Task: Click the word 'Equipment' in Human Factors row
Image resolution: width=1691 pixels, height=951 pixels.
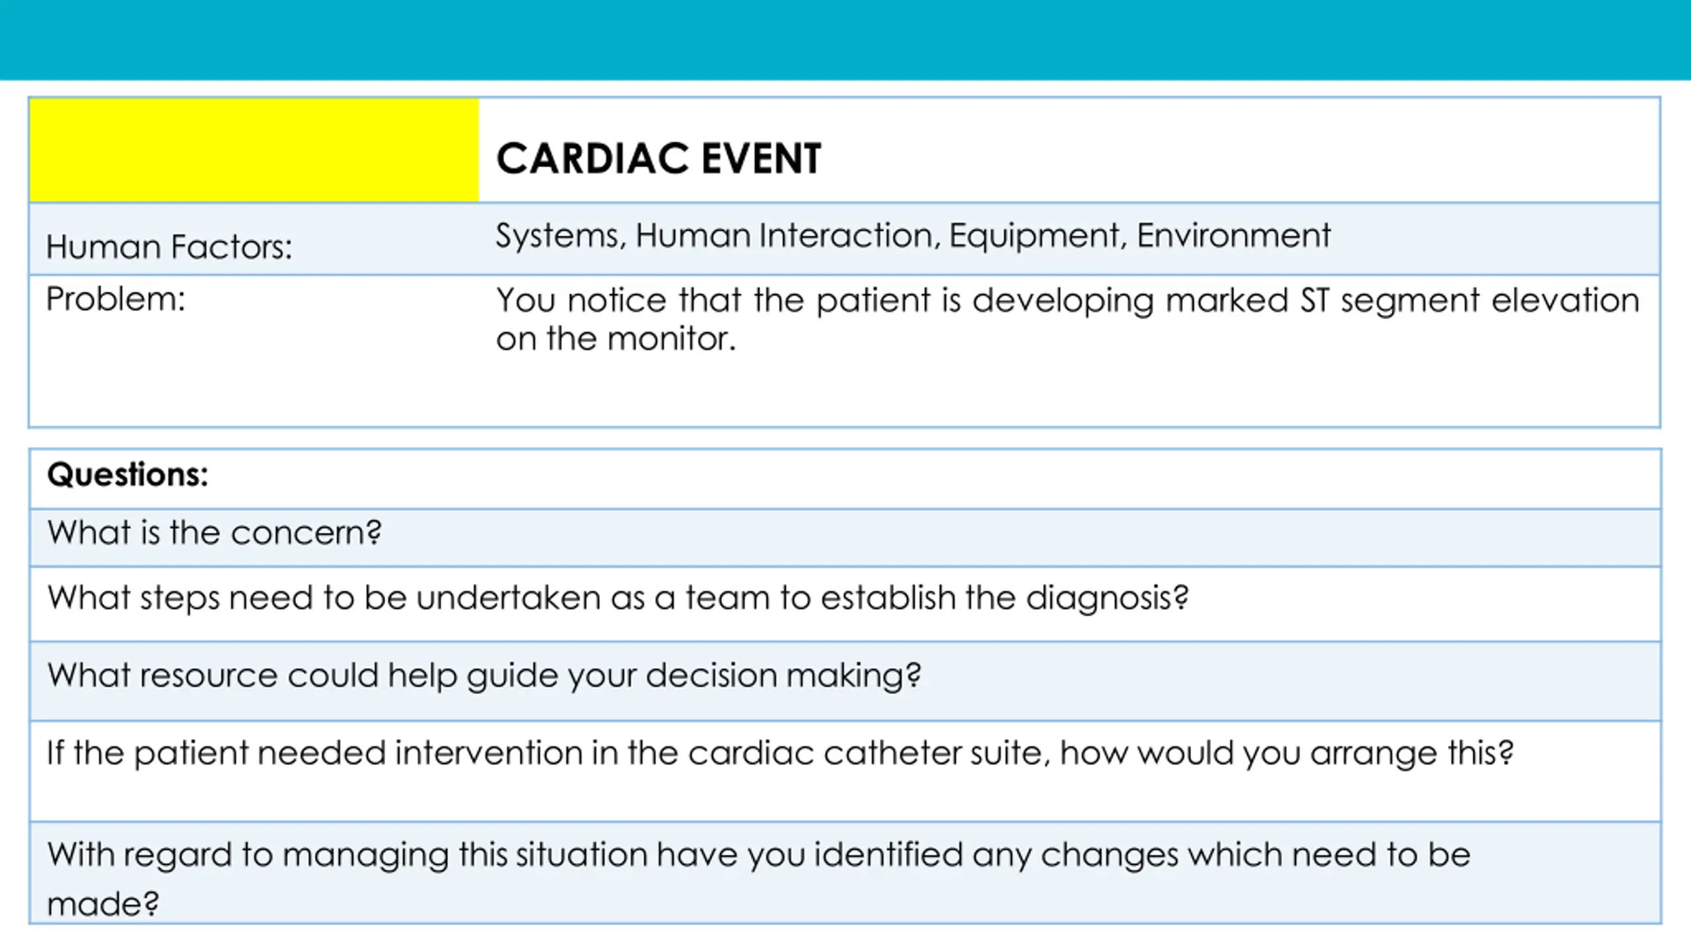Action: pos(1034,236)
